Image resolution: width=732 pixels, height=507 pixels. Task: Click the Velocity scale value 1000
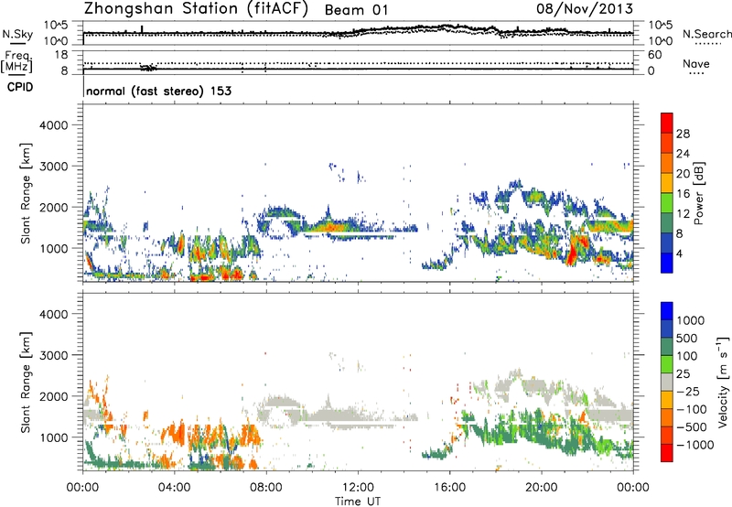[691, 320]
